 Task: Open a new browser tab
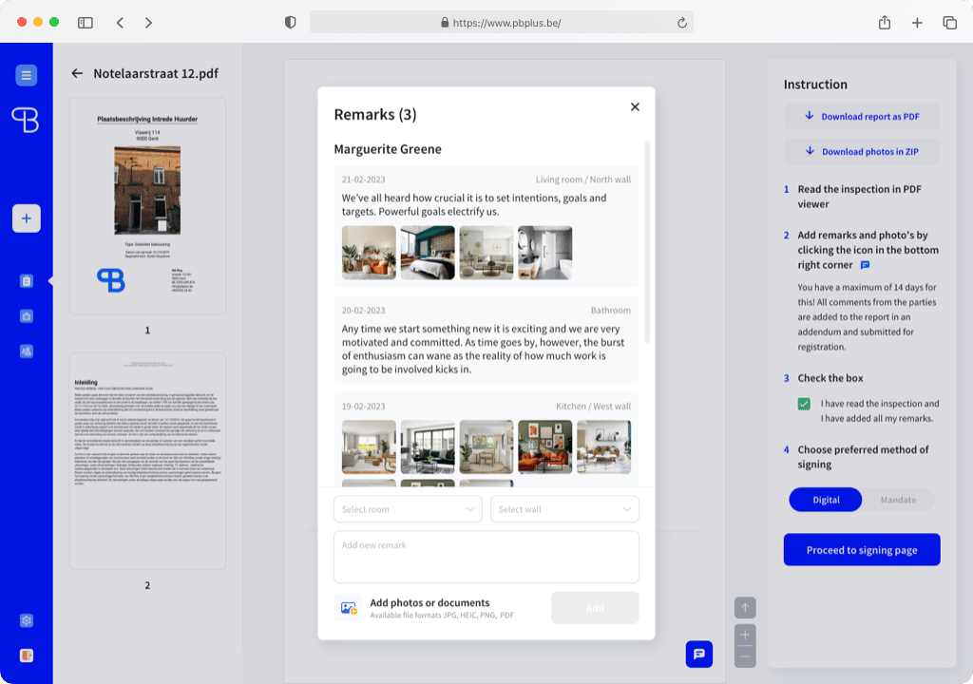pos(917,23)
